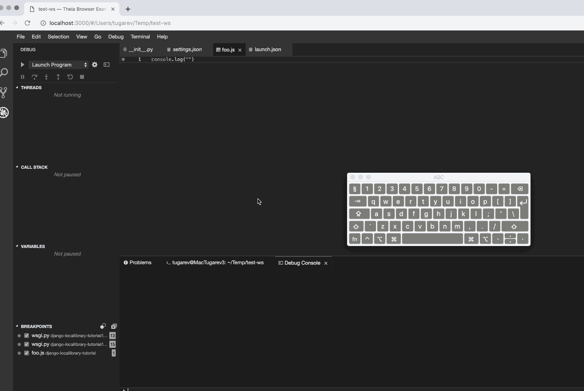Uncheck the foo.js breakpoint

point(27,353)
